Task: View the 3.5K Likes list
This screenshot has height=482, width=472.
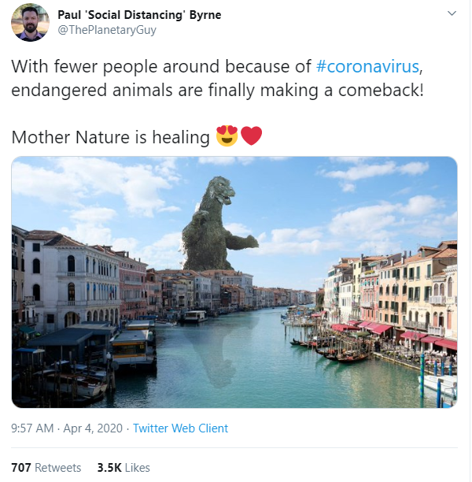Action: 124,467
